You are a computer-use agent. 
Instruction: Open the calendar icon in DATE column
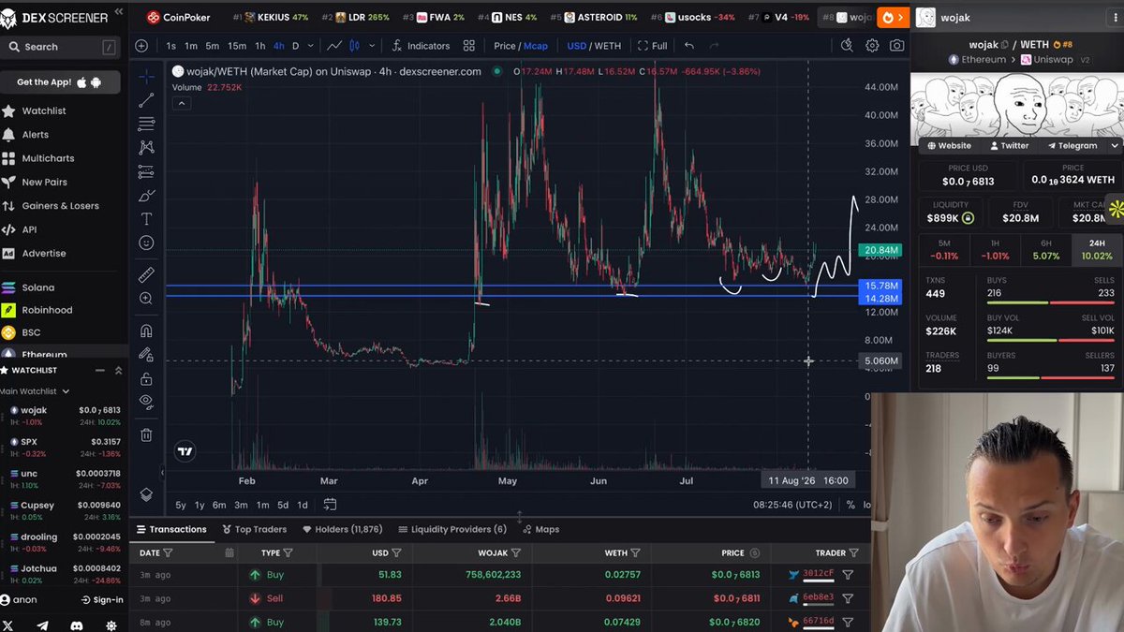229,553
